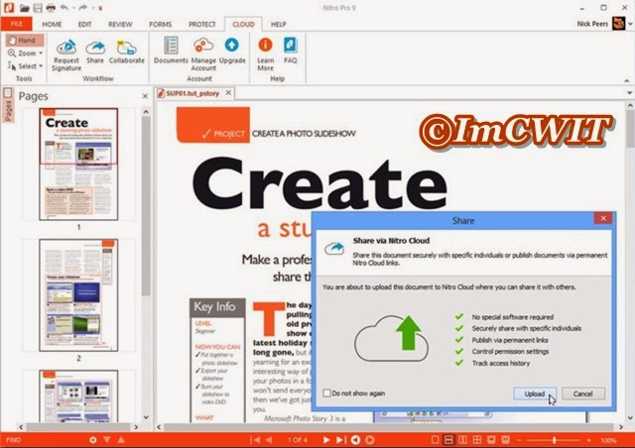Switch to the FORMS ribbon tab
This screenshot has width=635, height=448.
(x=161, y=24)
